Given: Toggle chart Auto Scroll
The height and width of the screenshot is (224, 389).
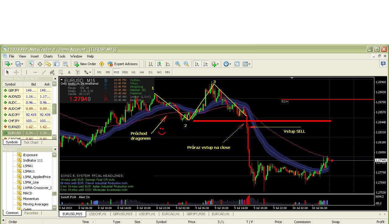Looking at the screenshot, I should [197, 64].
